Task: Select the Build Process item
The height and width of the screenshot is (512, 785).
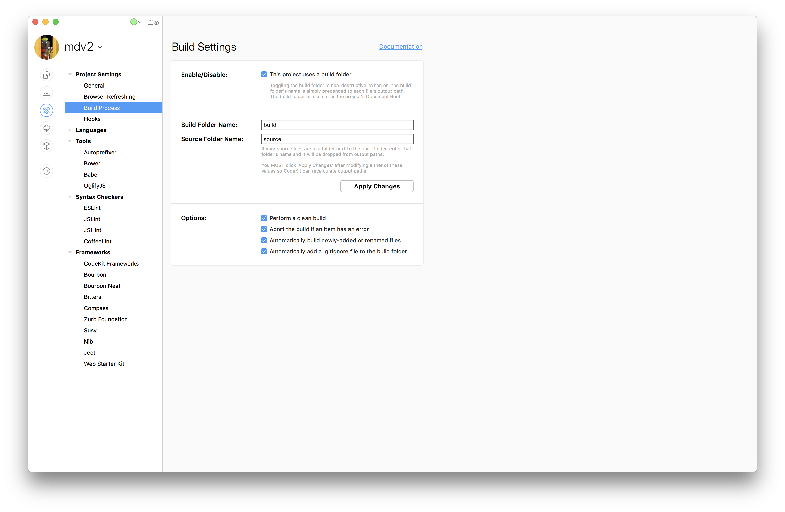Action: pos(114,108)
